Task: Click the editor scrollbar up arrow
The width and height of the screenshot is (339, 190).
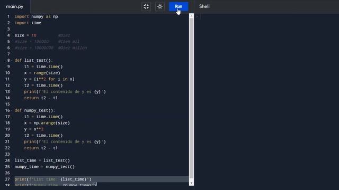Action: pyautogui.click(x=191, y=16)
